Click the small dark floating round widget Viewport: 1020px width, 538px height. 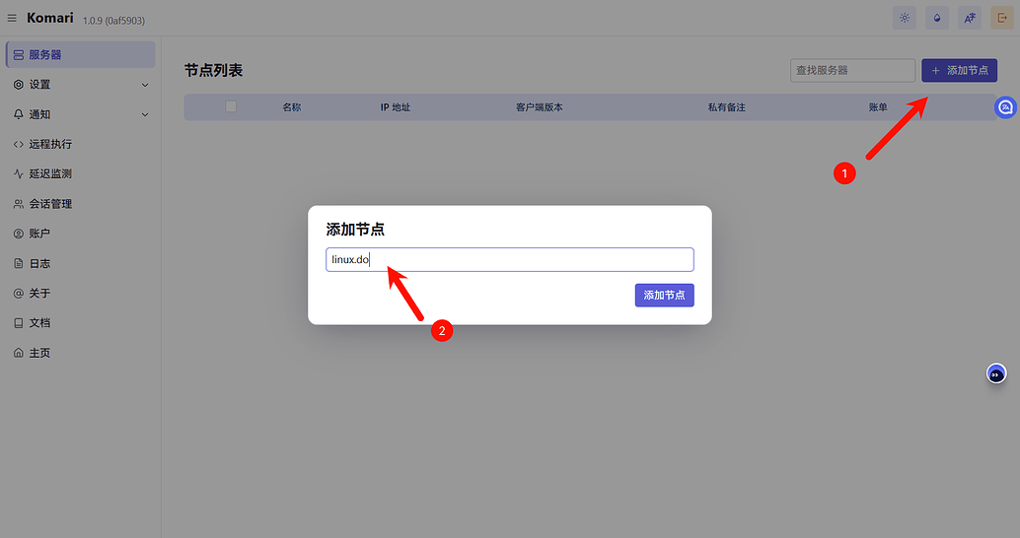click(x=996, y=374)
